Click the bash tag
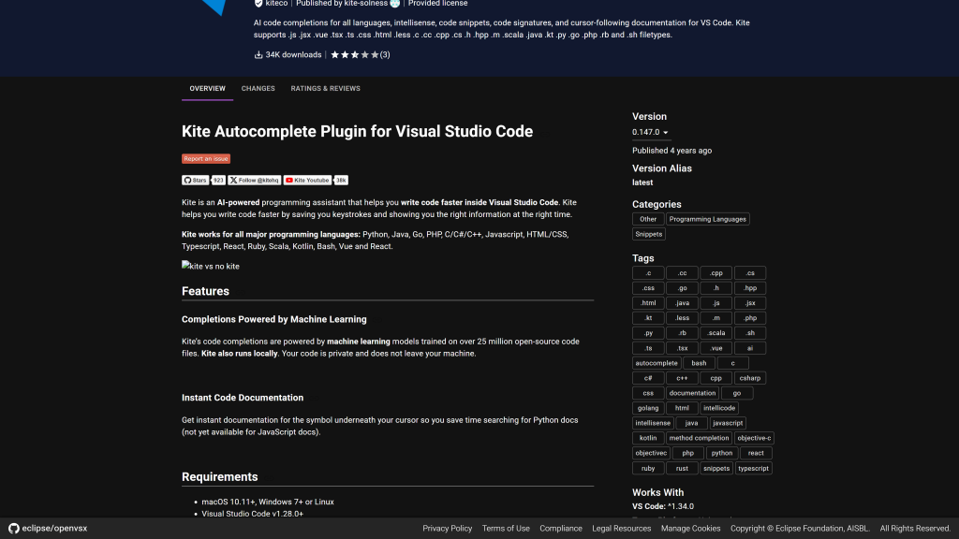This screenshot has height=539, width=959. coord(699,363)
